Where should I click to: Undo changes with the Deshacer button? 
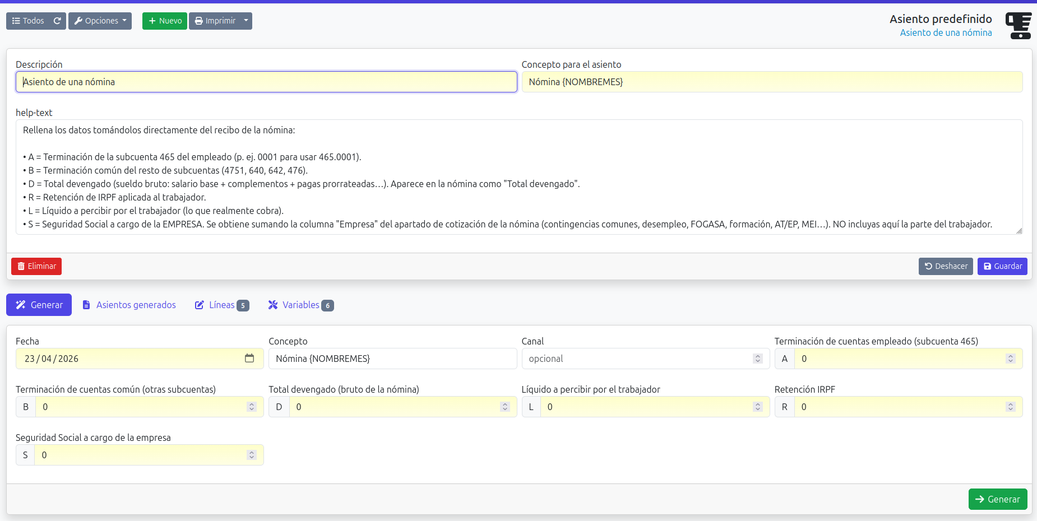click(946, 266)
